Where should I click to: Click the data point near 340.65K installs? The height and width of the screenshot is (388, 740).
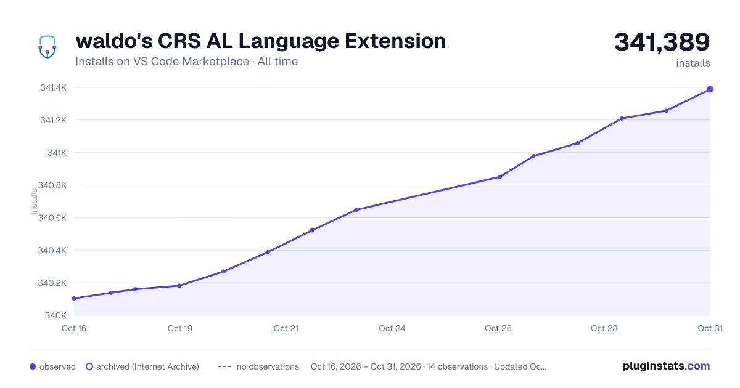pyautogui.click(x=356, y=210)
